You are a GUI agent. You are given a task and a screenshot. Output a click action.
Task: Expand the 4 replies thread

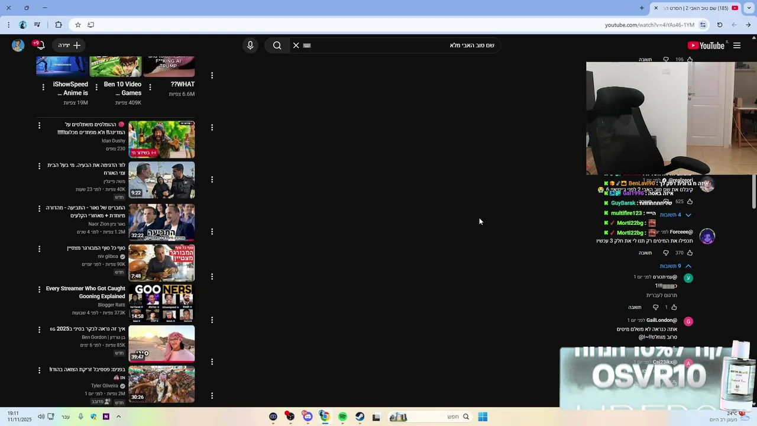[x=675, y=215]
